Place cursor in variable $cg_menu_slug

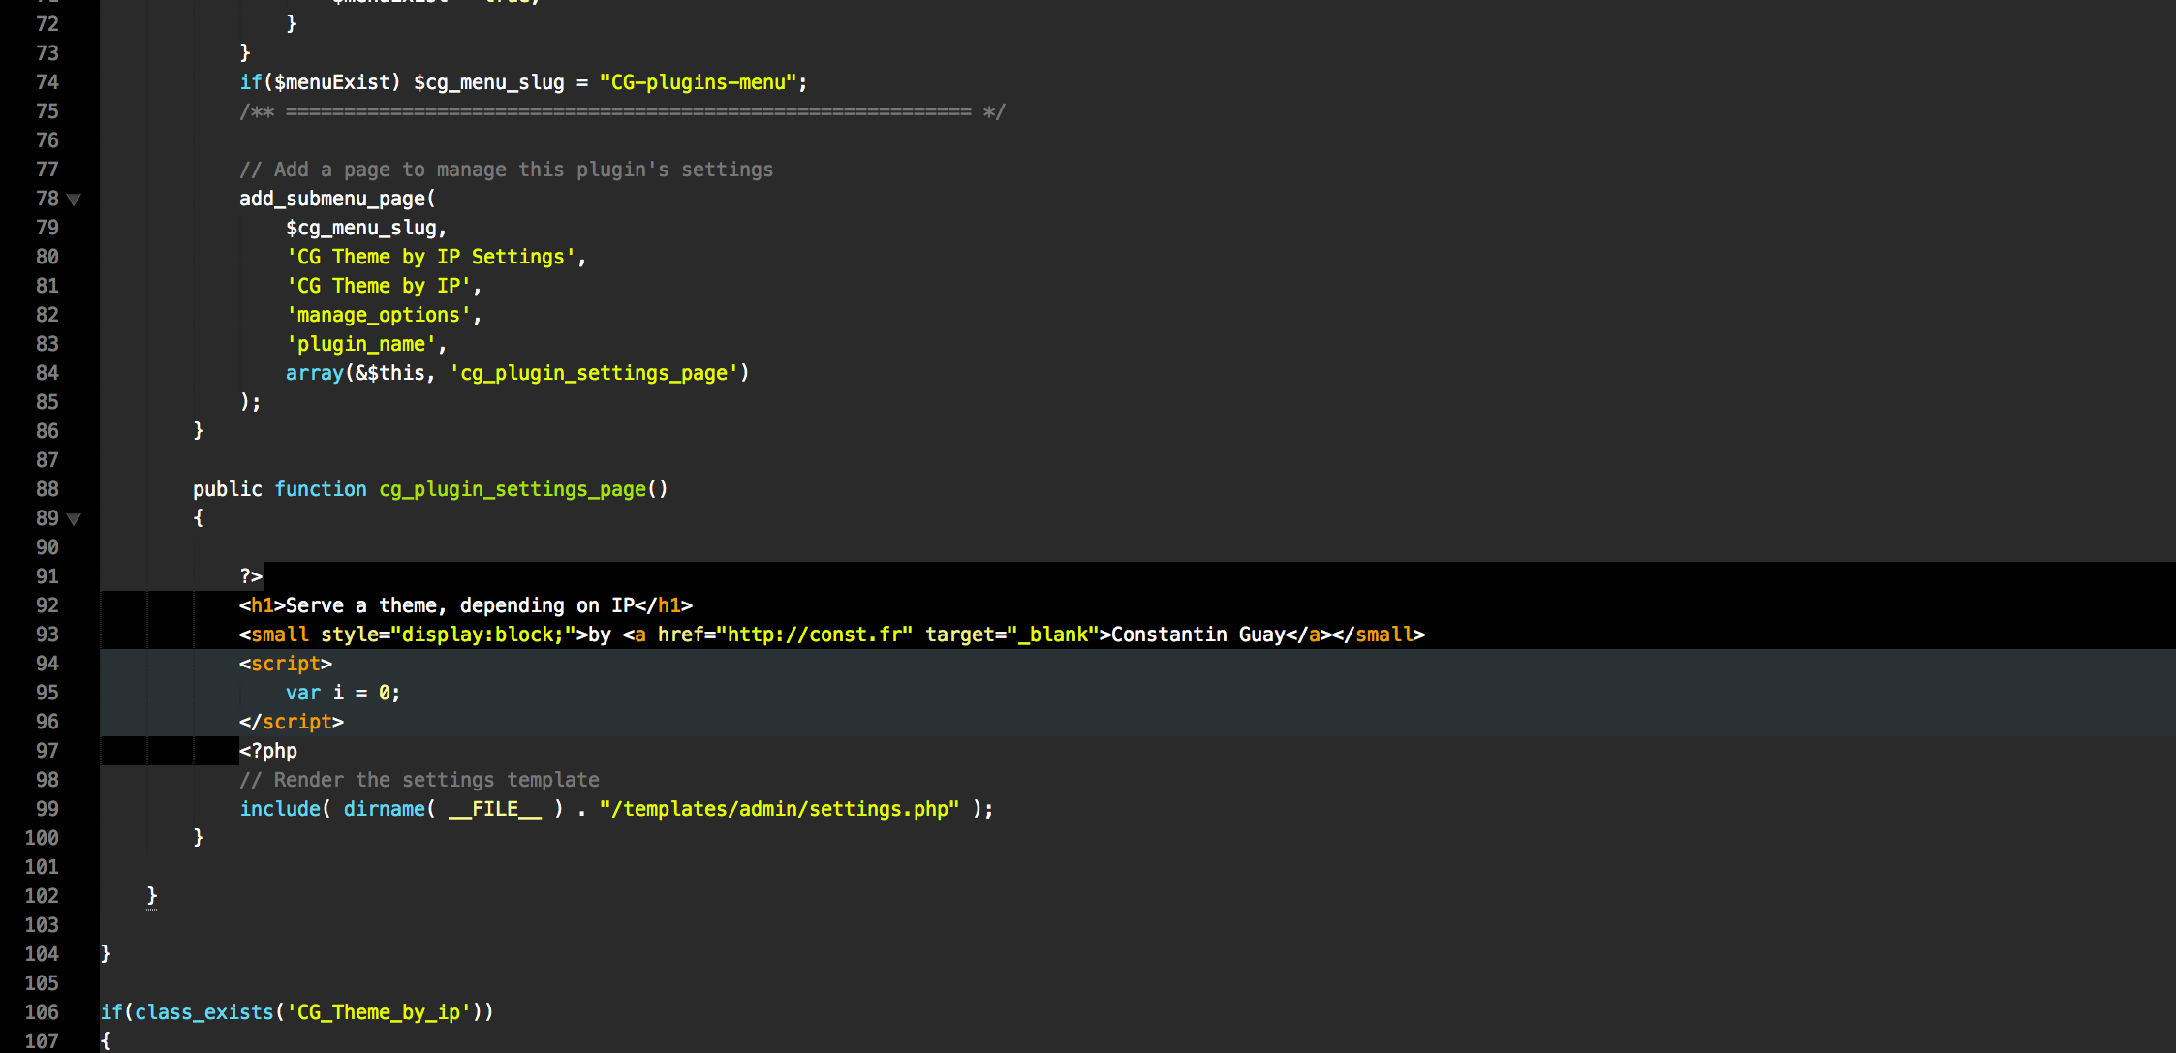coord(364,228)
